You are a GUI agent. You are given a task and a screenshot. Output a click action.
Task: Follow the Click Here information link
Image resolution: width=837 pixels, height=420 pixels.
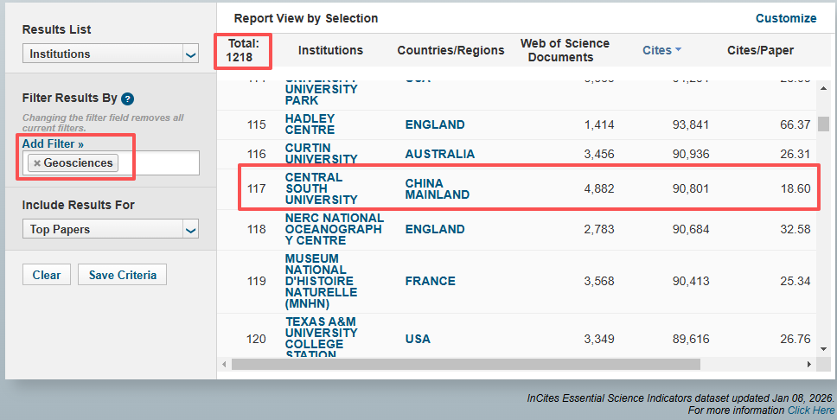pyautogui.click(x=810, y=410)
